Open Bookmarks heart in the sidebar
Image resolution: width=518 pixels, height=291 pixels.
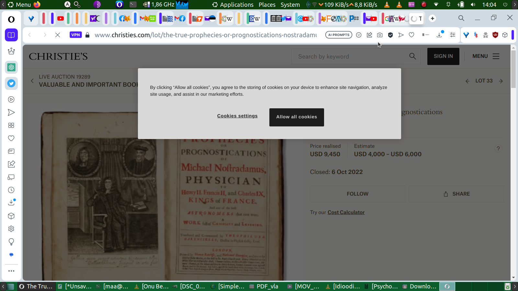(x=11, y=138)
